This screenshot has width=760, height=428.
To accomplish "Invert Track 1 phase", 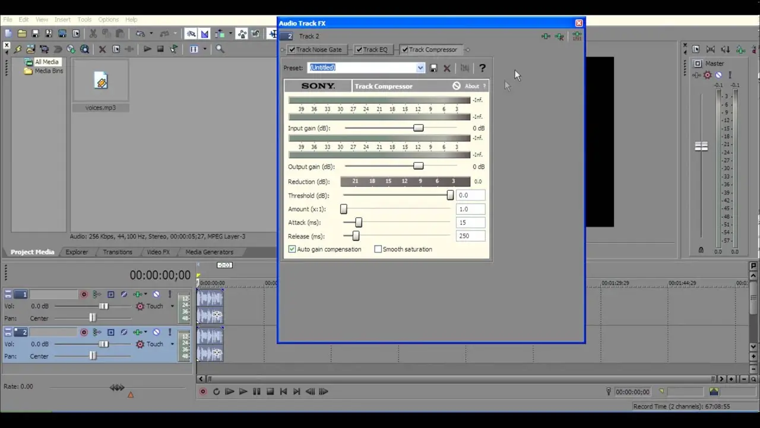I will (123, 294).
